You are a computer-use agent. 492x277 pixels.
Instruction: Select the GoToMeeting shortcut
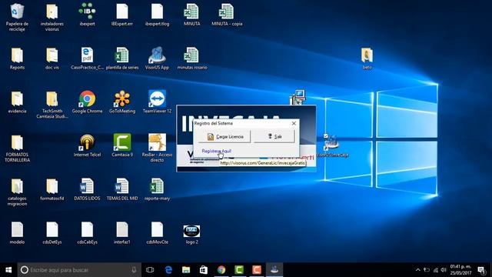122,99
